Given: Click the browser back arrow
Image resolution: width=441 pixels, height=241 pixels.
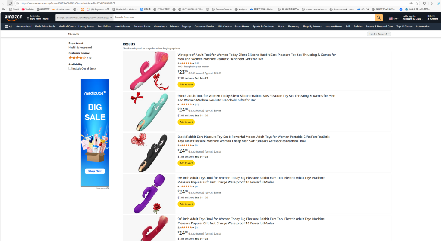Looking at the screenshot, I should coord(3,3).
